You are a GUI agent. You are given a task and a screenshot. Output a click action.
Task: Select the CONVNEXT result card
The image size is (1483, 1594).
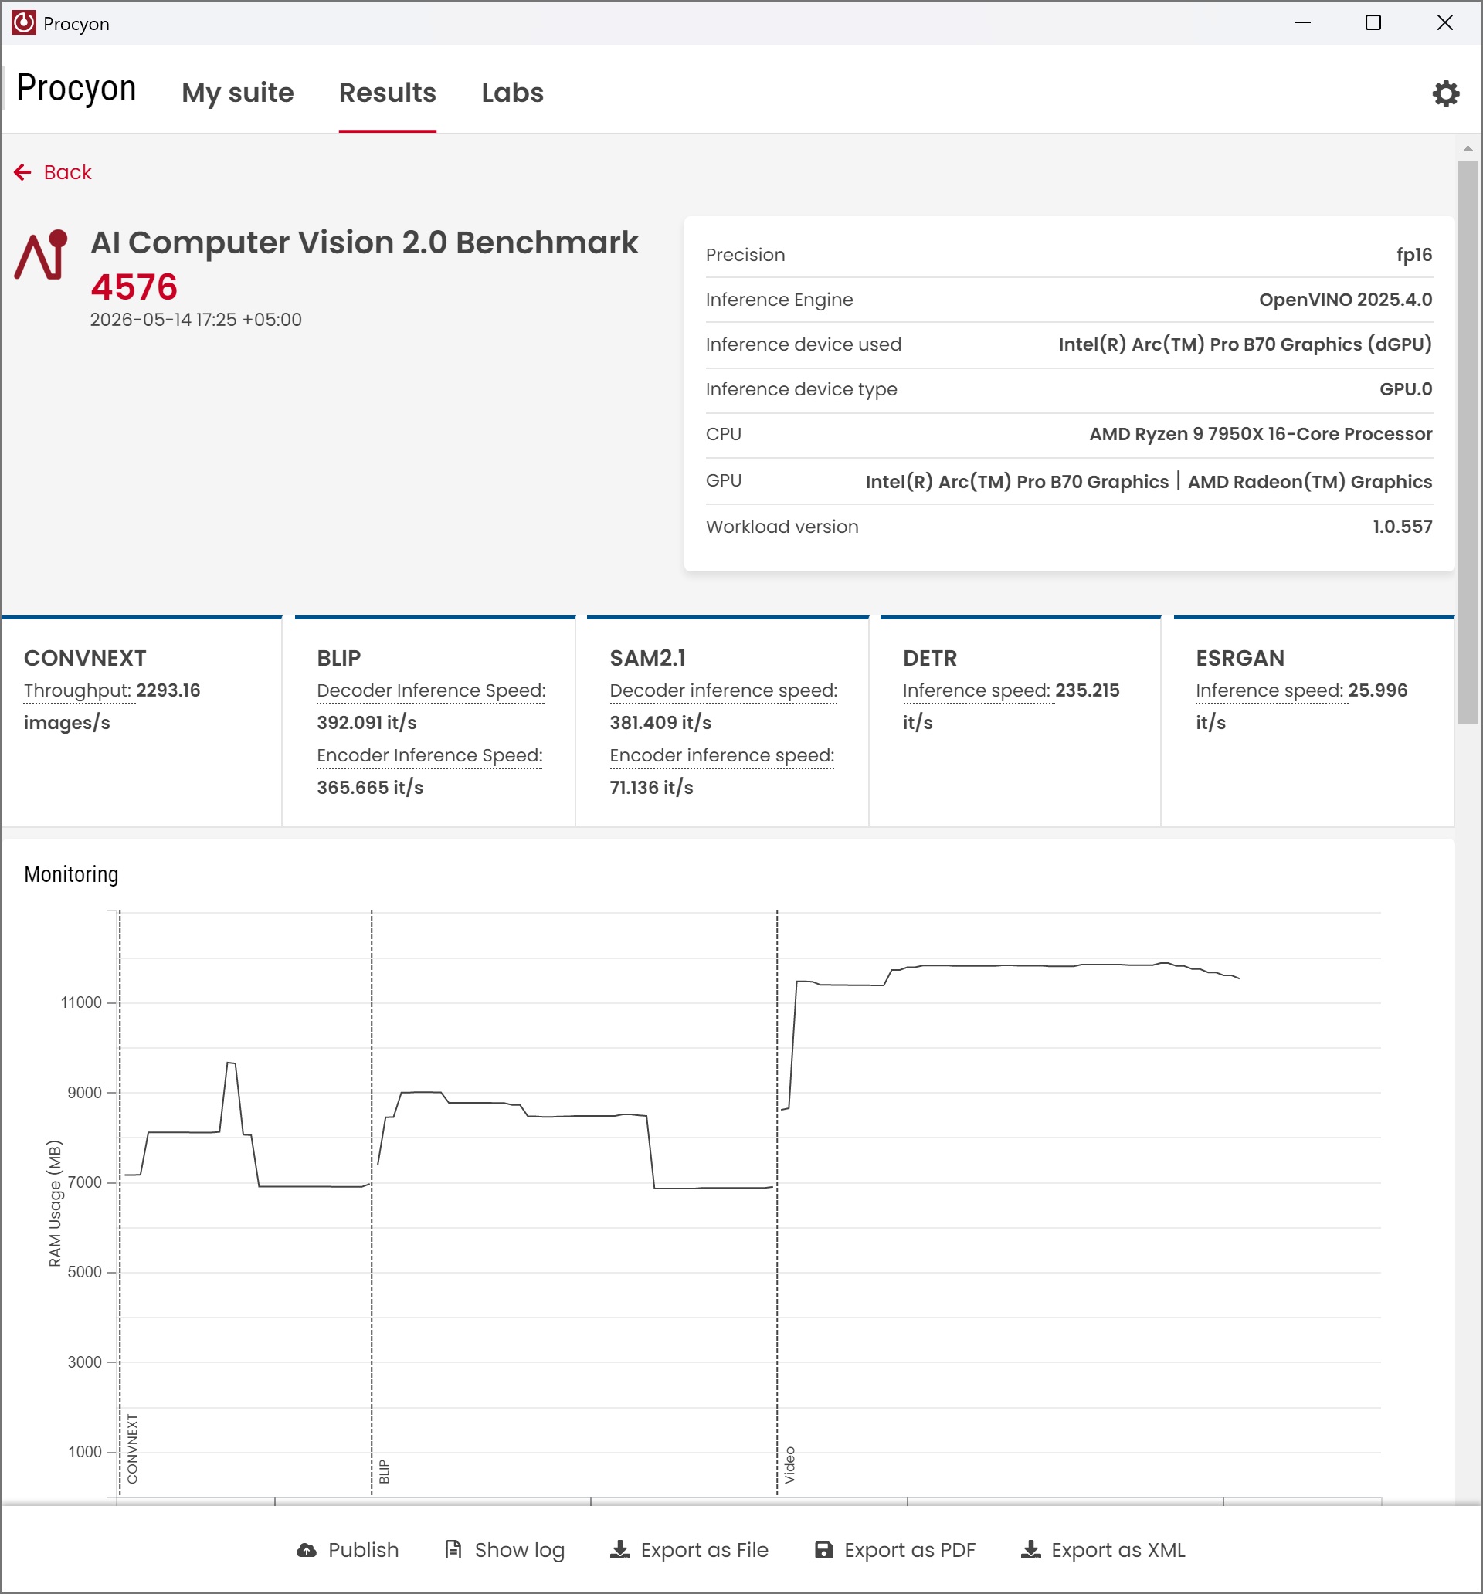pos(141,721)
